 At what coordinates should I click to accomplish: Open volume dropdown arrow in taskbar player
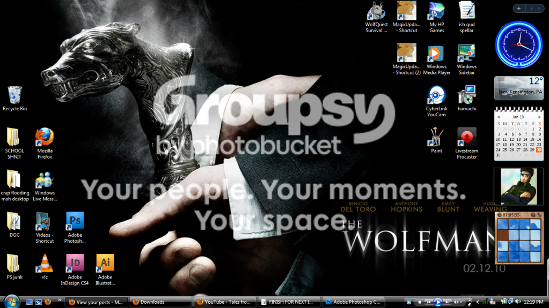coord(461,303)
